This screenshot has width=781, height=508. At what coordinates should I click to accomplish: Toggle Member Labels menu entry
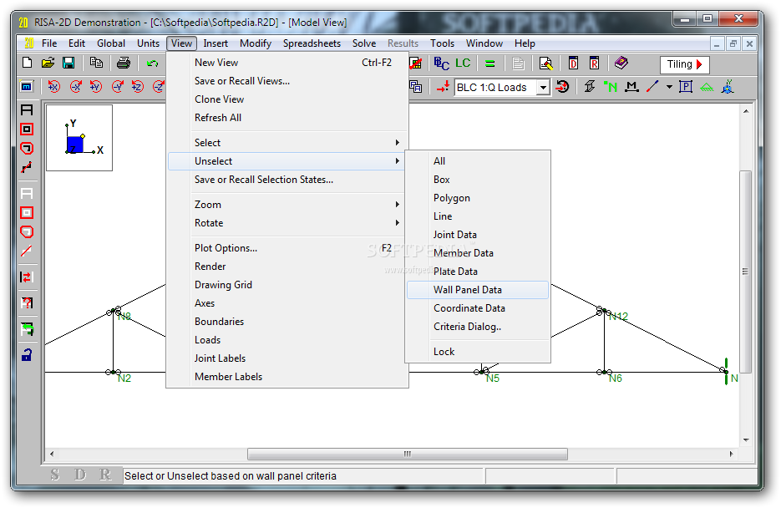coord(288,377)
